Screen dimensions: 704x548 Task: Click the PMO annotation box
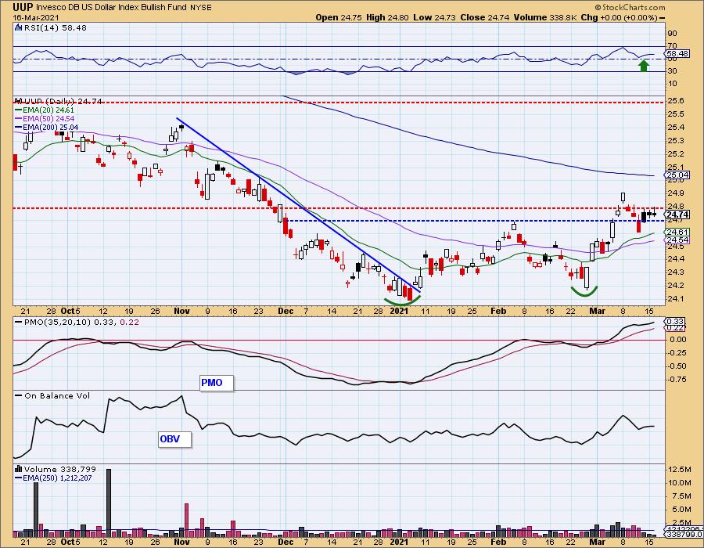(x=217, y=383)
